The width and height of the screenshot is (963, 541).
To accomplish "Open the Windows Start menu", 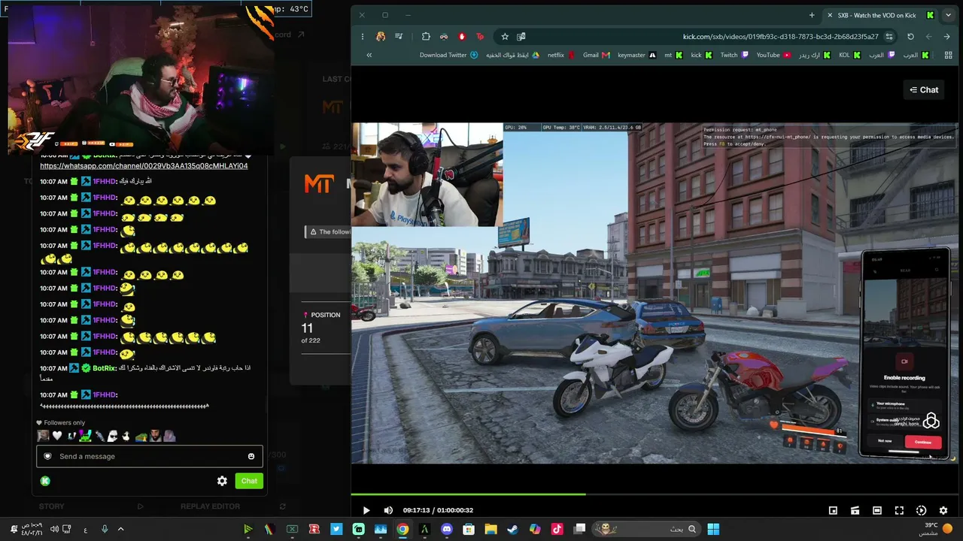I will [712, 529].
